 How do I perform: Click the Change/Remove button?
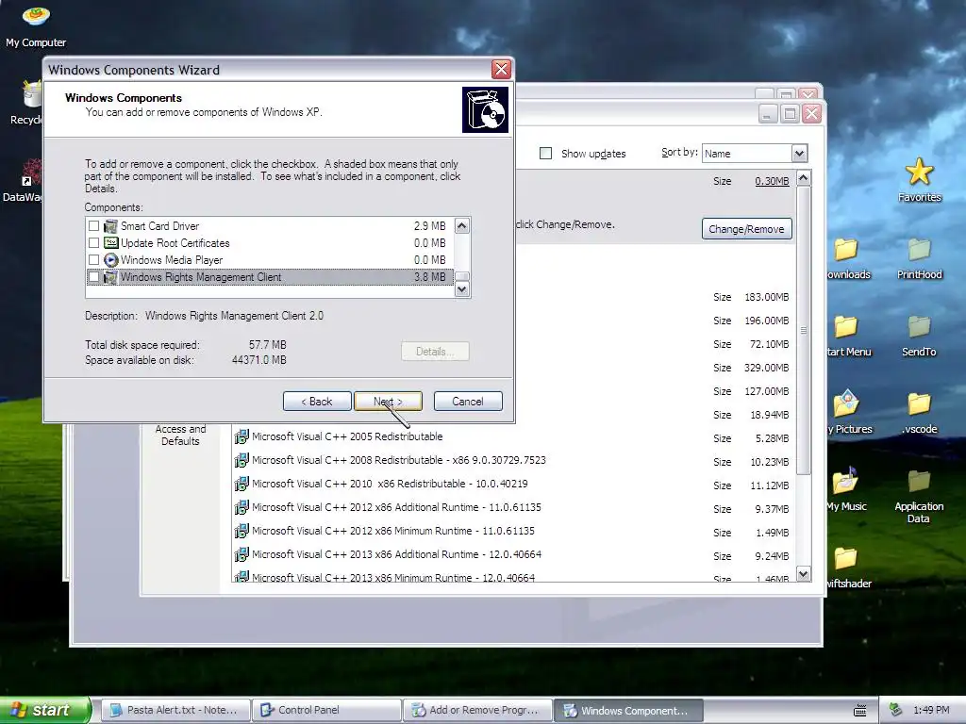(x=747, y=229)
